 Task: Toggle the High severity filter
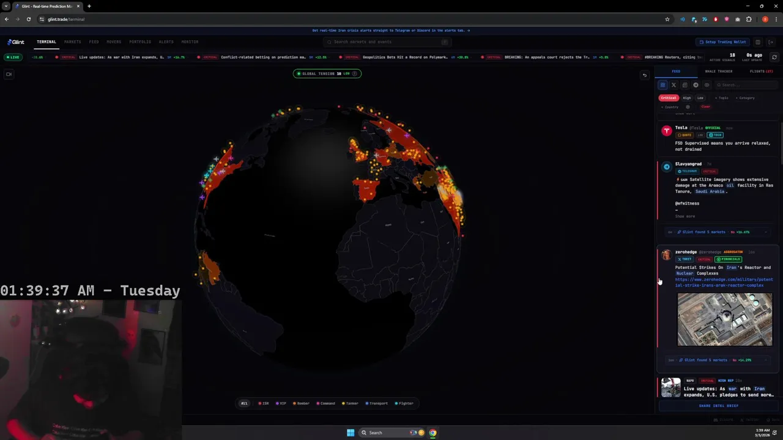coord(687,98)
